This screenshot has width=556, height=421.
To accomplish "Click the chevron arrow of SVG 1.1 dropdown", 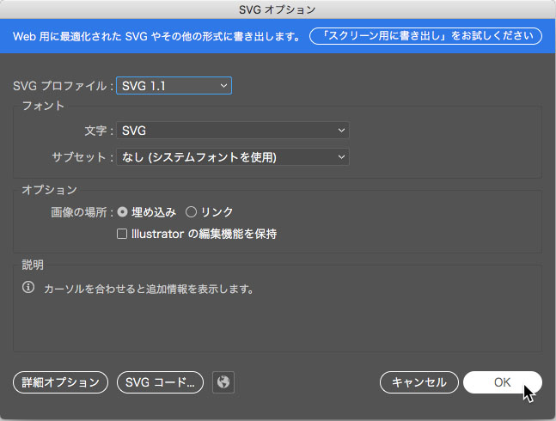I will [x=223, y=86].
